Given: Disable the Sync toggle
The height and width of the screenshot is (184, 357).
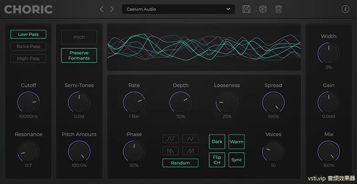Looking at the screenshot, I should coord(237,160).
